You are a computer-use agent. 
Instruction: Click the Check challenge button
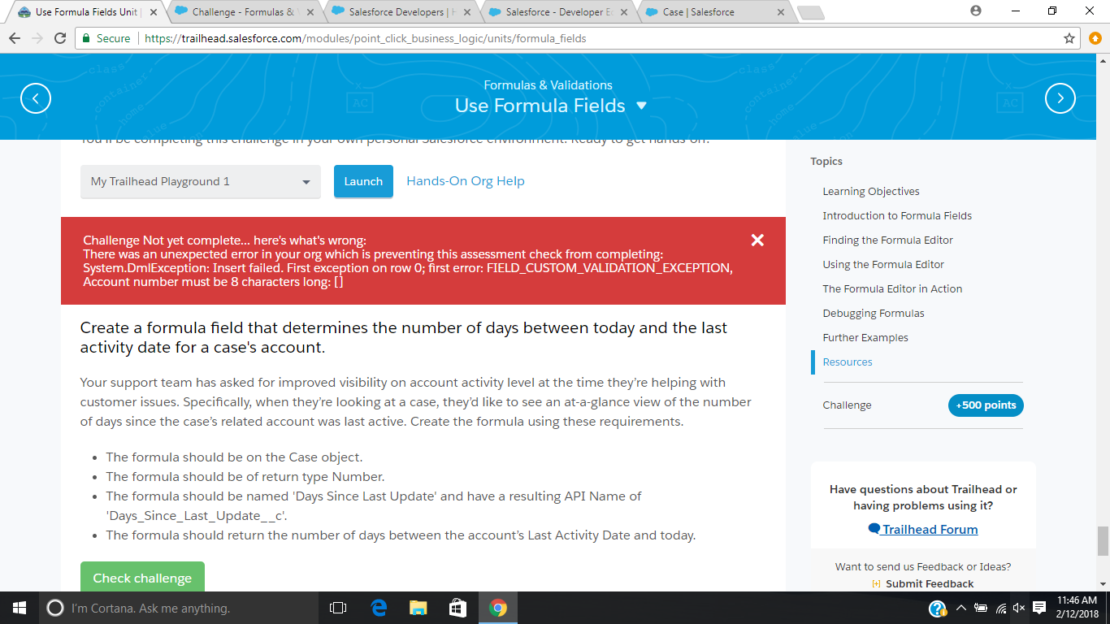coord(142,577)
